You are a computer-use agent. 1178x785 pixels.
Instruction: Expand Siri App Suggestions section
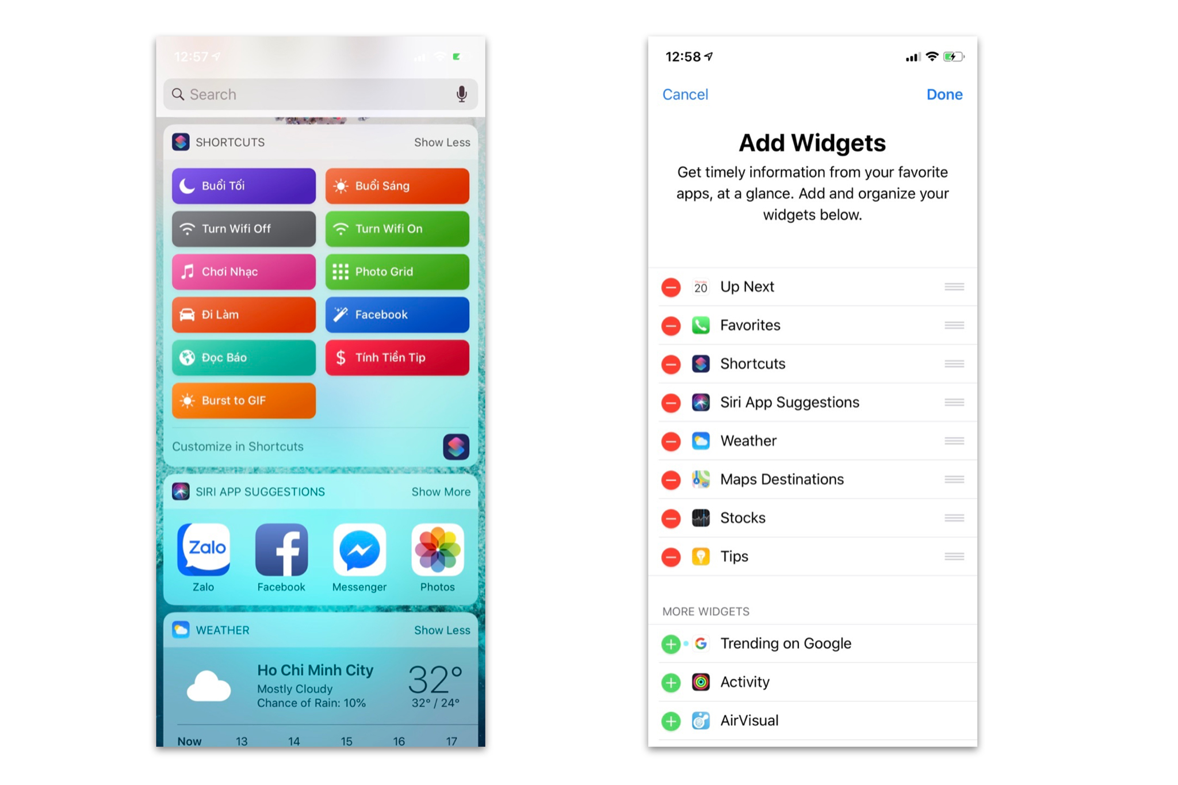[443, 492]
